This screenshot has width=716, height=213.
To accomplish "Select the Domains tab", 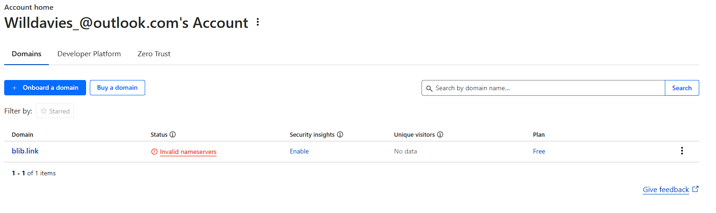I will pos(27,54).
